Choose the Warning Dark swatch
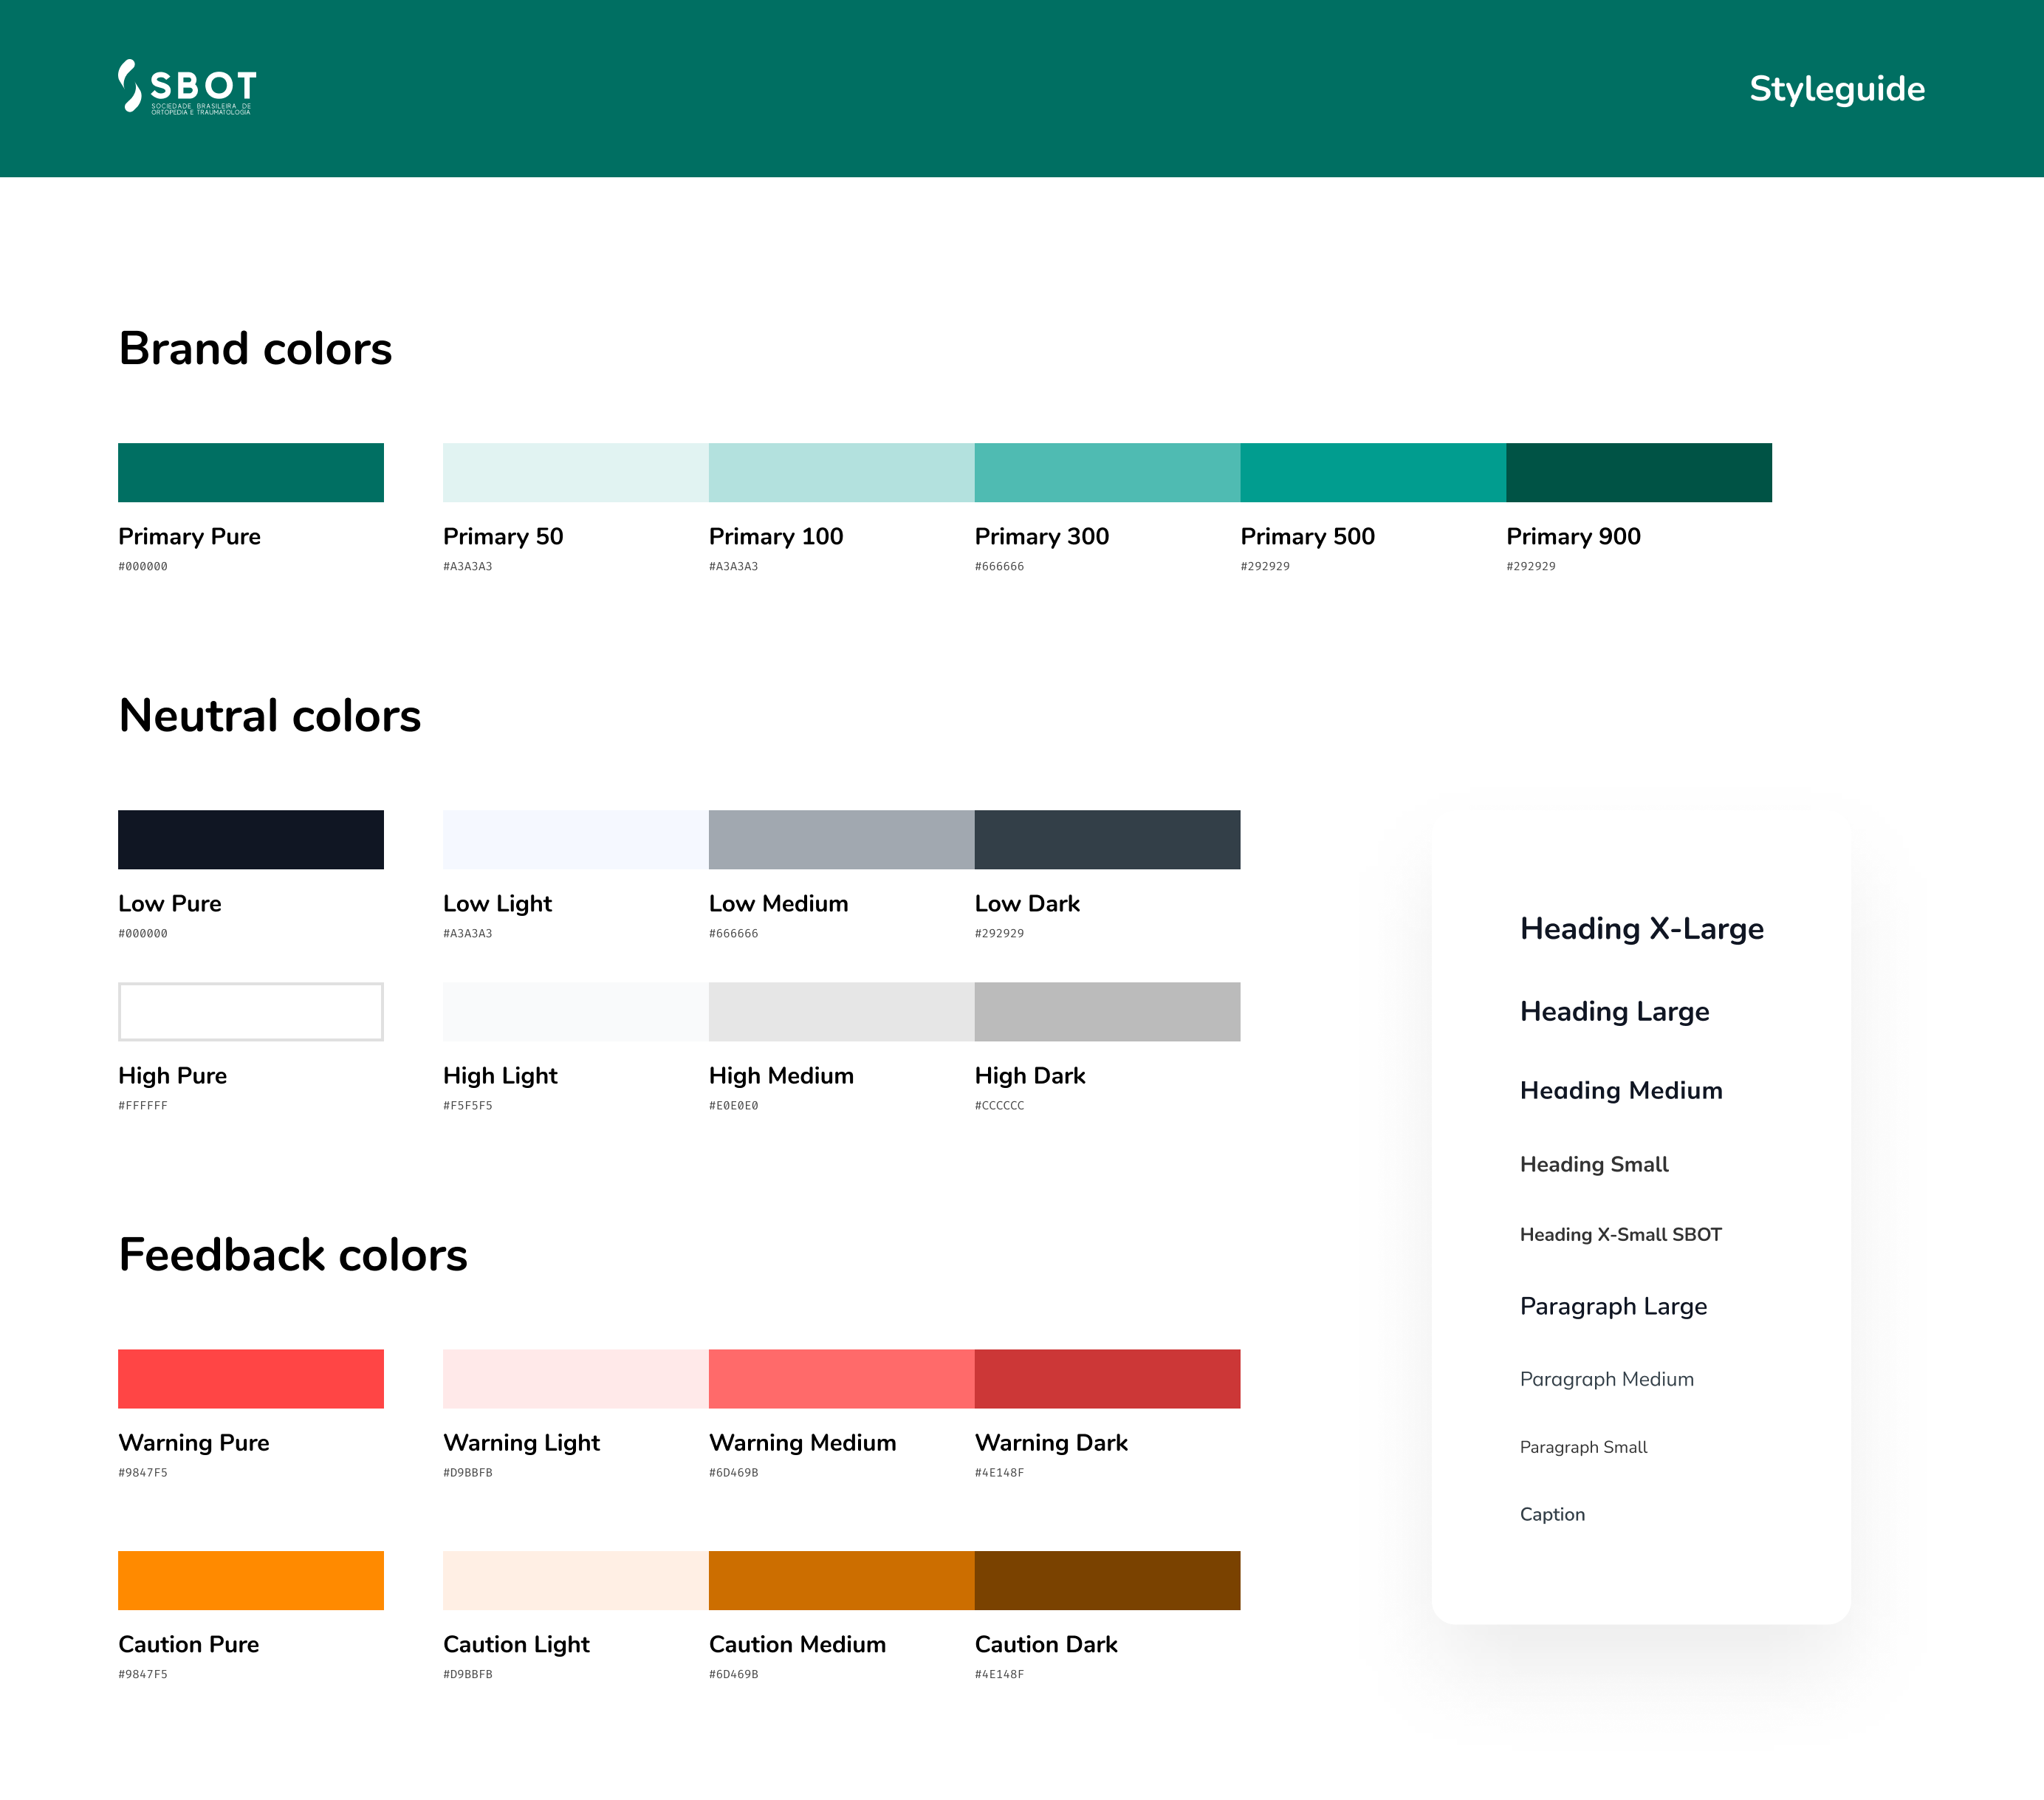The width and height of the screenshot is (2044, 1800). coord(1106,1378)
